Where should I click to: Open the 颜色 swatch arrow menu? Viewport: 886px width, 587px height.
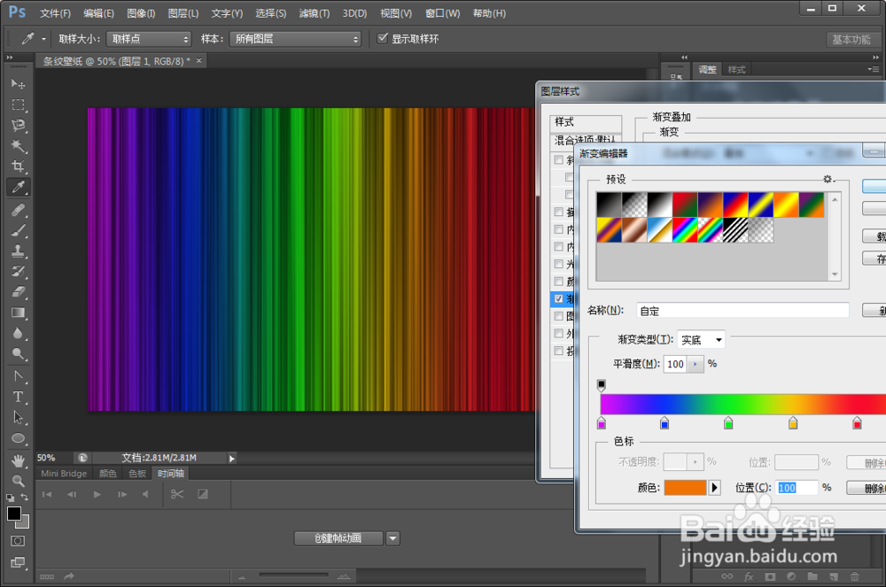tap(715, 488)
